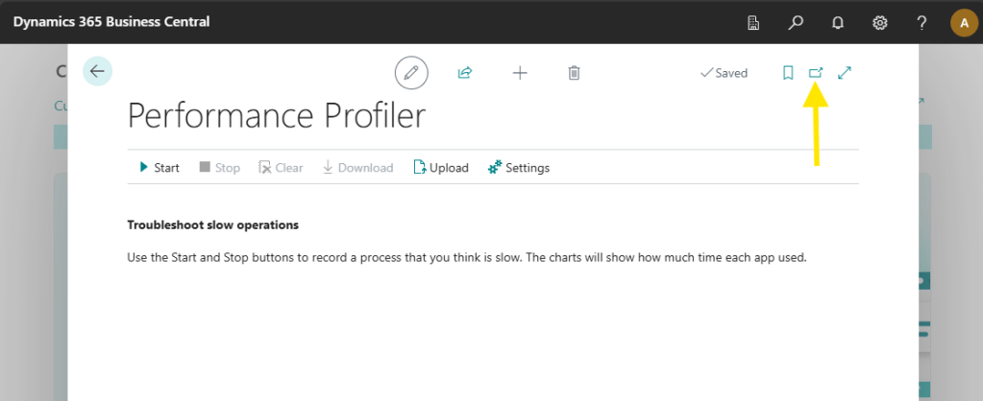Click the trash can delete icon
This screenshot has width=983, height=401.
click(x=574, y=73)
